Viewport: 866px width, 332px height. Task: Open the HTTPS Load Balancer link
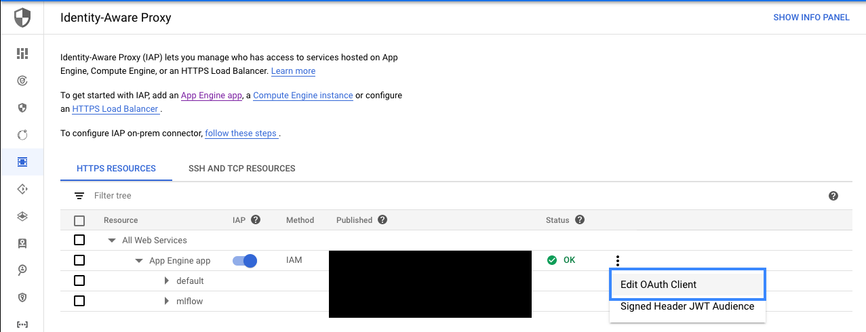[115, 109]
